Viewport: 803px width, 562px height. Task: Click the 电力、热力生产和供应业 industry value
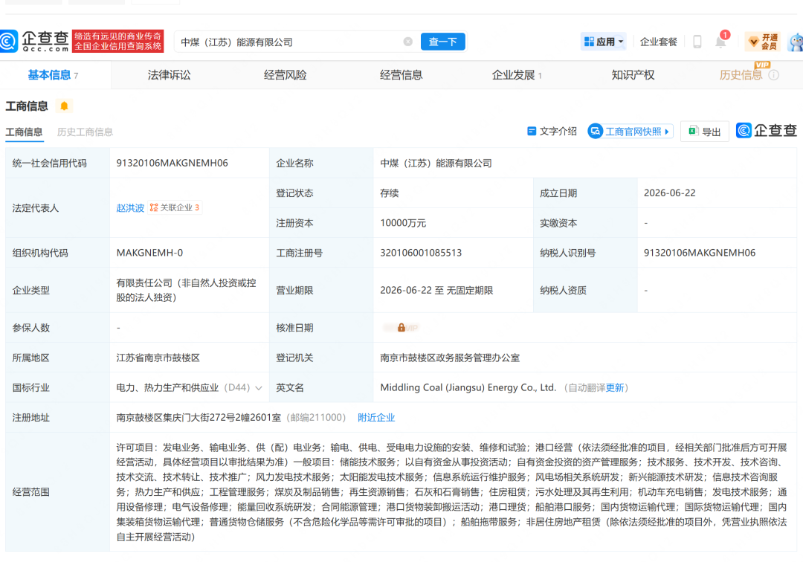pos(167,388)
